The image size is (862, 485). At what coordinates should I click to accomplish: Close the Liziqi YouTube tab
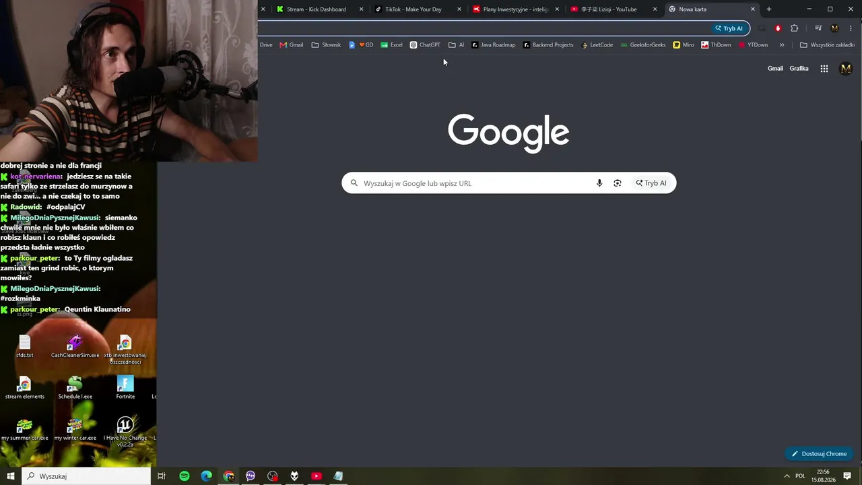[655, 9]
